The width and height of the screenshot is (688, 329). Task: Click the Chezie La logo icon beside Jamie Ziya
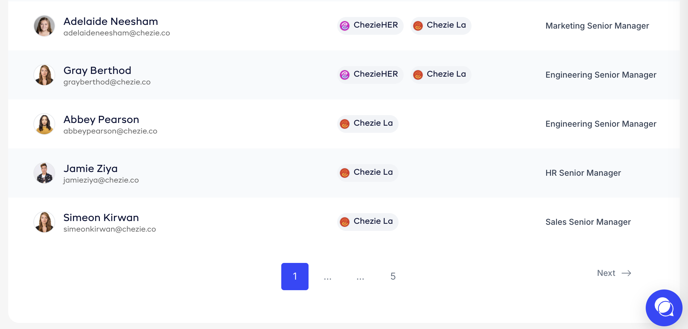tap(345, 173)
